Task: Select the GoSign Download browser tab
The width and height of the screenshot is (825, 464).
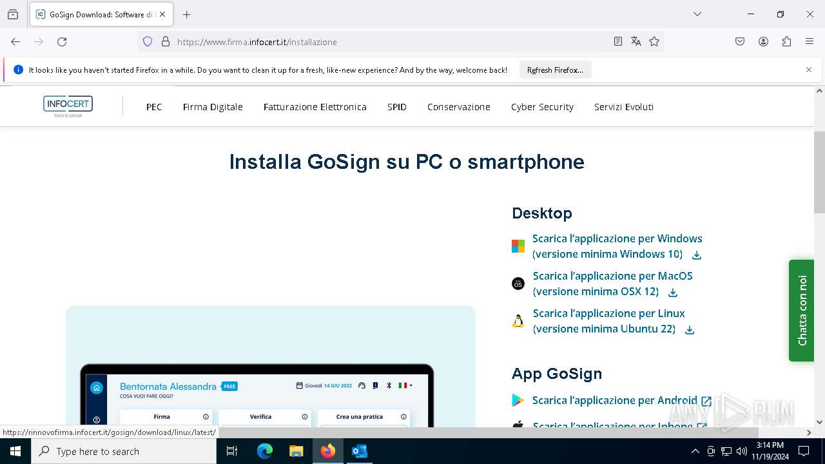Action: (x=101, y=14)
